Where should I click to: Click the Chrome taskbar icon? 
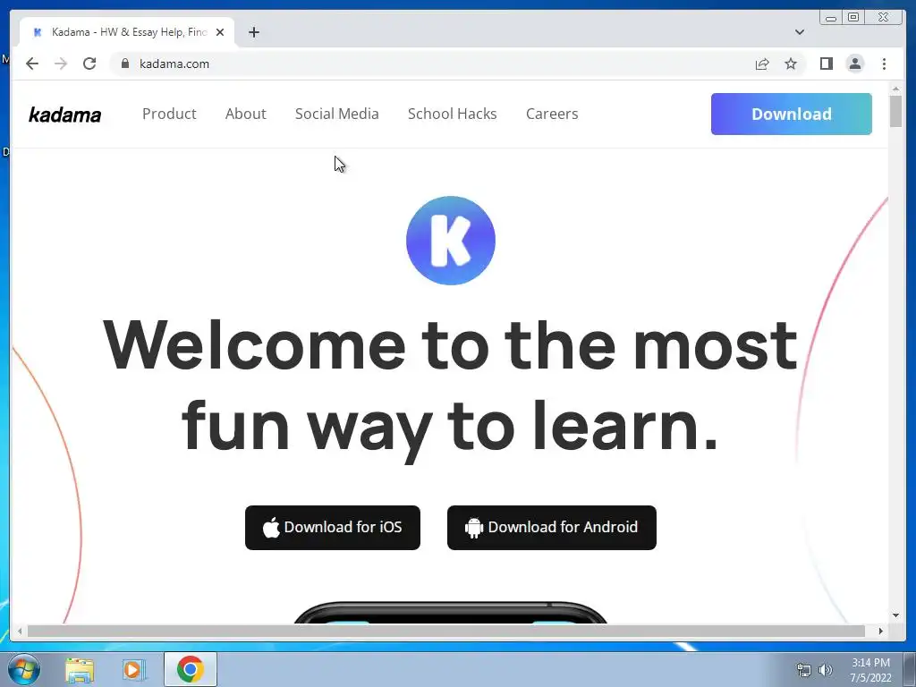[191, 669]
